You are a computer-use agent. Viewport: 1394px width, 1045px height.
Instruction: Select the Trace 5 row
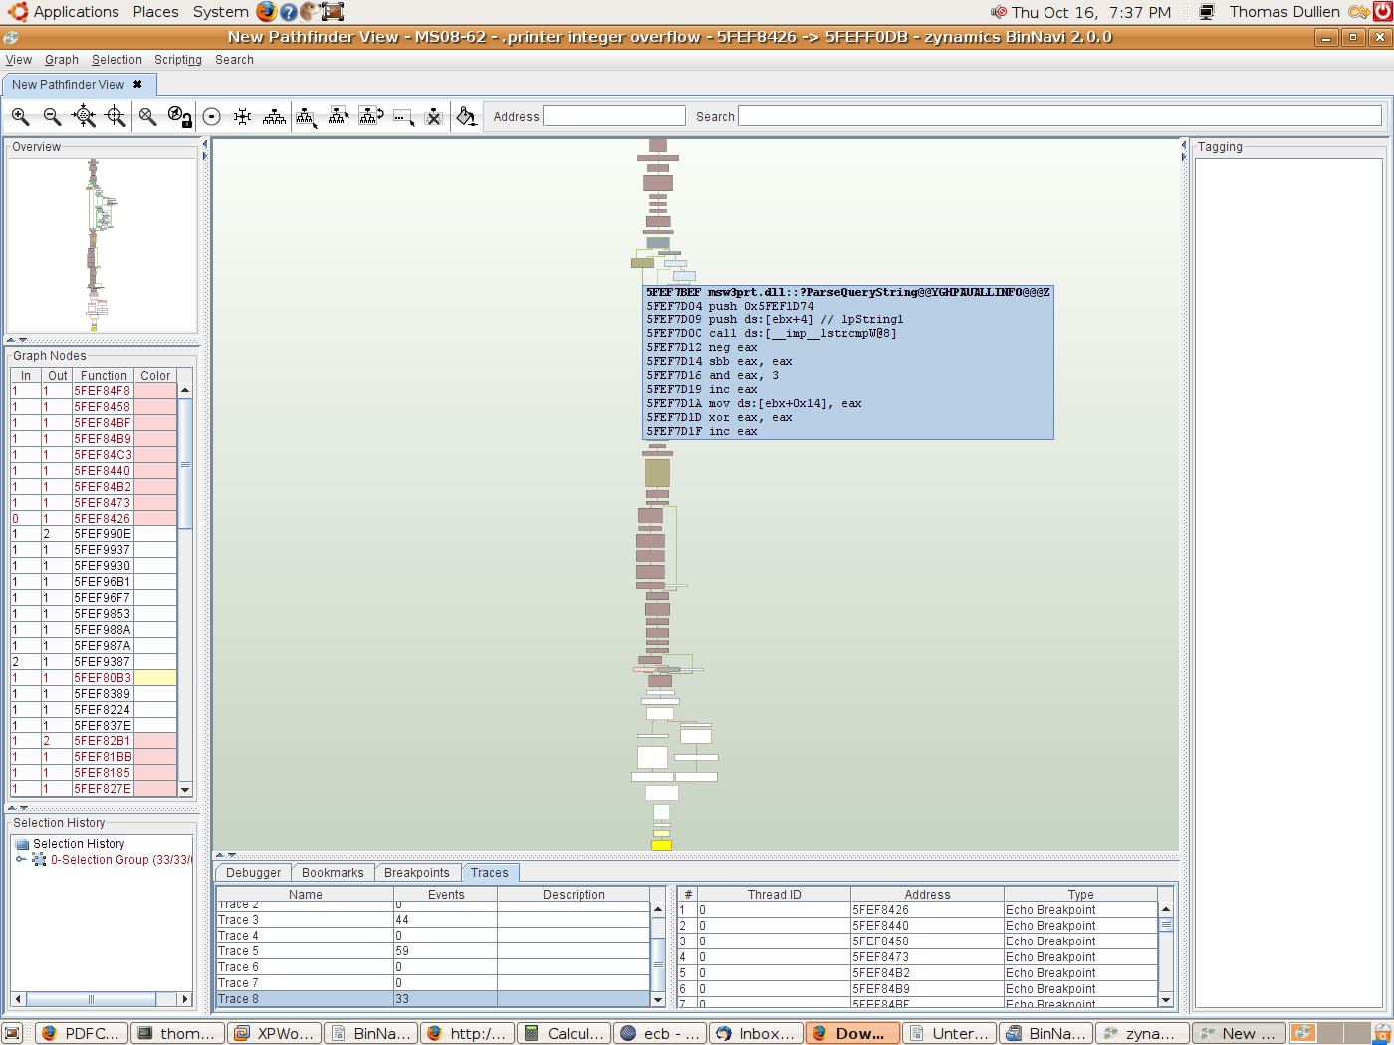433,951
